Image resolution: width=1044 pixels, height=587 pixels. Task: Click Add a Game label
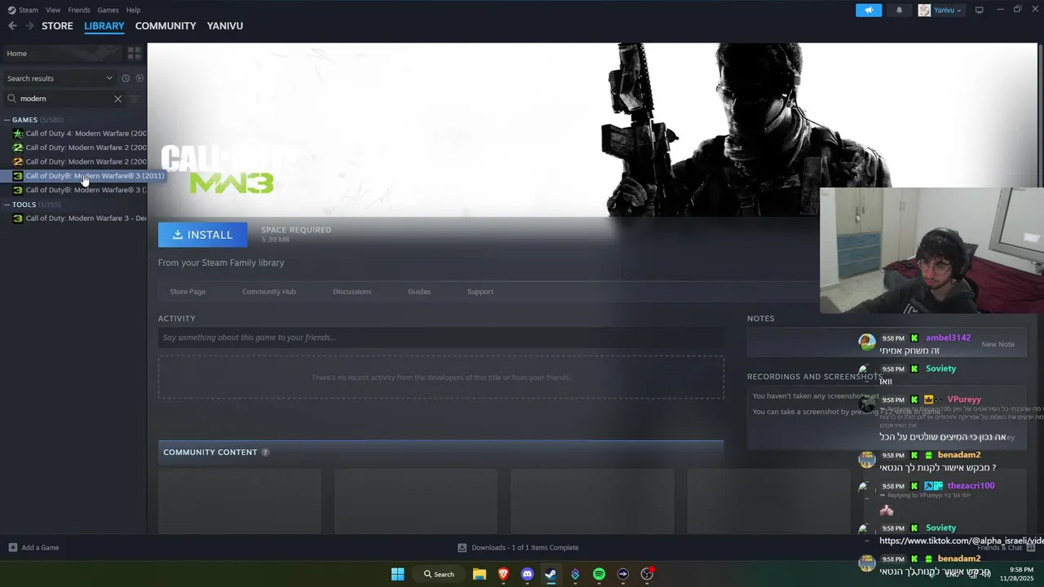point(40,548)
